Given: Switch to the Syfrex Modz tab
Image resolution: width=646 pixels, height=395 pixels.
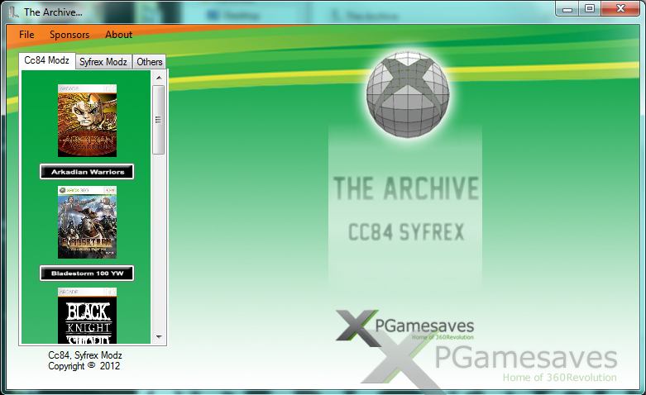Looking at the screenshot, I should (x=103, y=62).
